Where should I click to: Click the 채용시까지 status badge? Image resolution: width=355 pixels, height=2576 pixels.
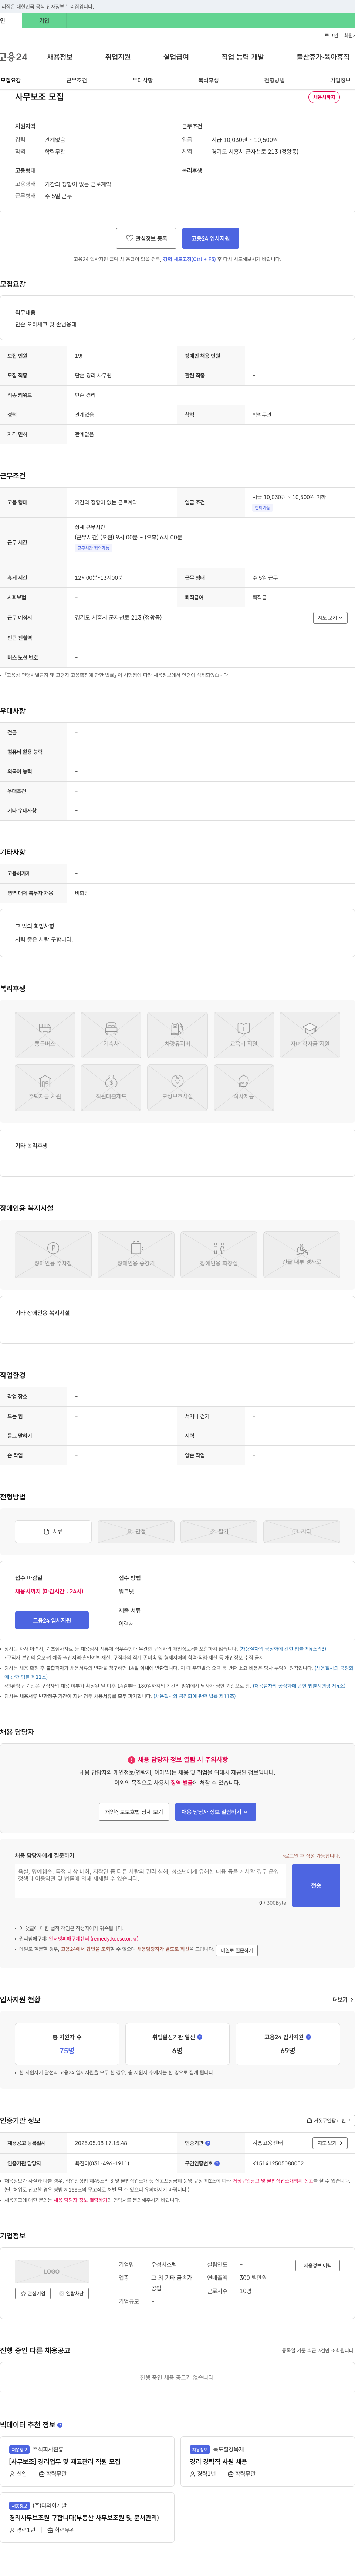[324, 97]
